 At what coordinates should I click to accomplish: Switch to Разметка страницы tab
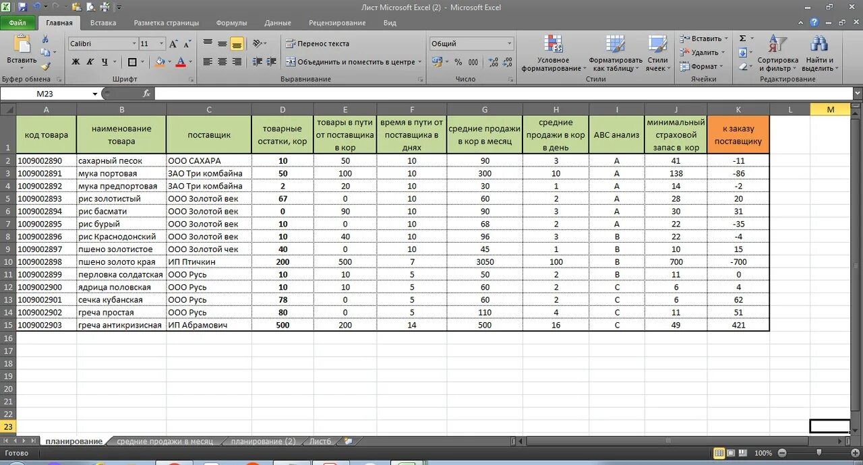[x=167, y=22]
